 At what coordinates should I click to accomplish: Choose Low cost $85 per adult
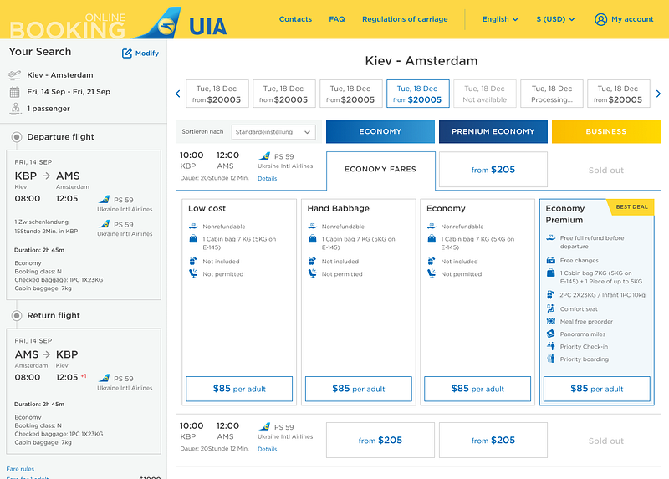click(x=239, y=389)
